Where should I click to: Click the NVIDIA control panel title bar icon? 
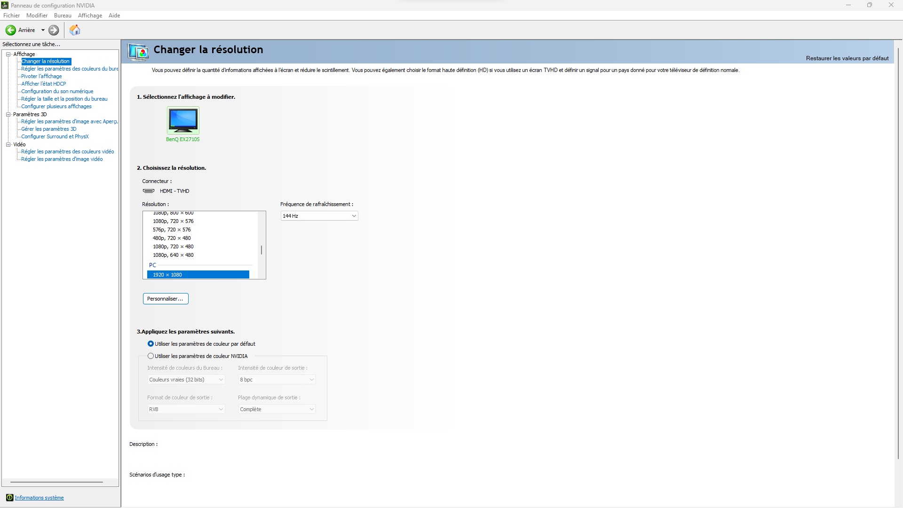(5, 5)
